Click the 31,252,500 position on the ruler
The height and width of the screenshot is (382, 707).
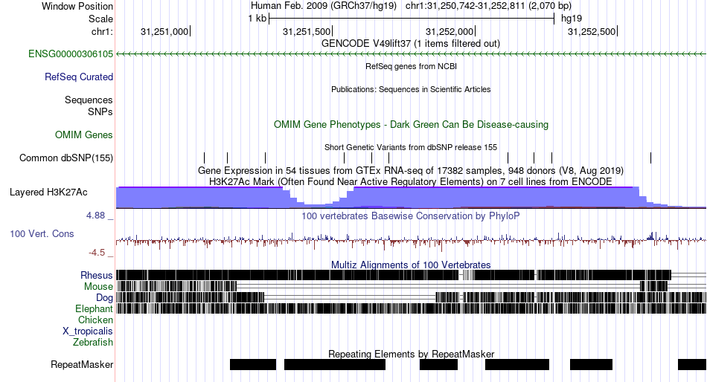click(592, 31)
